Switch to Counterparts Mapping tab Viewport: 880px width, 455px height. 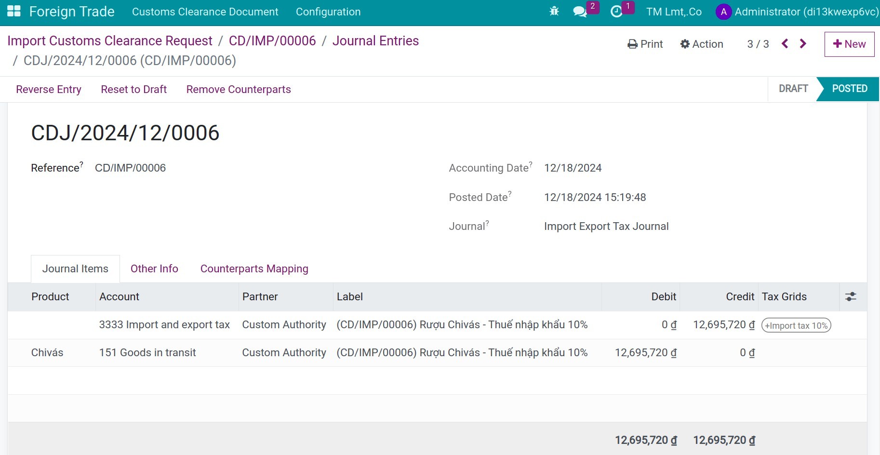click(254, 269)
